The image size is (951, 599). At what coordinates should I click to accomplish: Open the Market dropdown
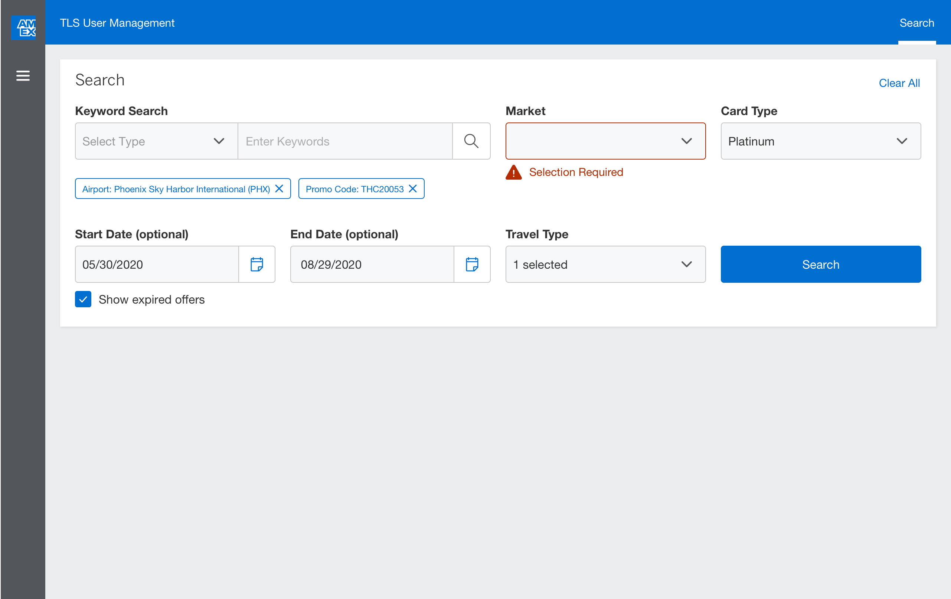(x=605, y=141)
